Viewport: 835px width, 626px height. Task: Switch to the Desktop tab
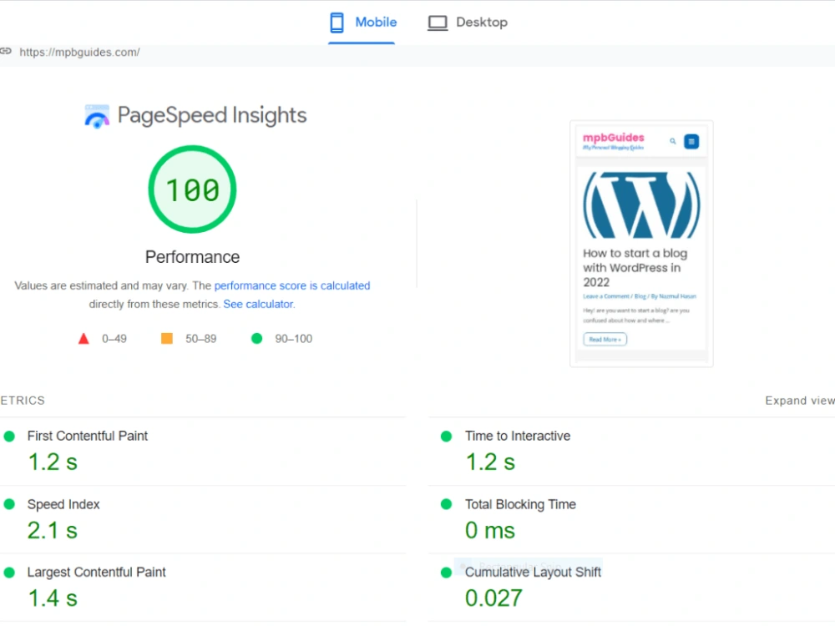(x=468, y=23)
